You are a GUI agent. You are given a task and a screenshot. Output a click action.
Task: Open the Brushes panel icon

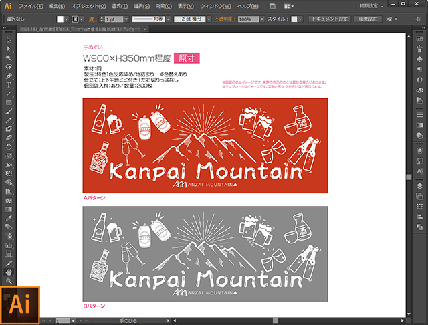tap(419, 49)
